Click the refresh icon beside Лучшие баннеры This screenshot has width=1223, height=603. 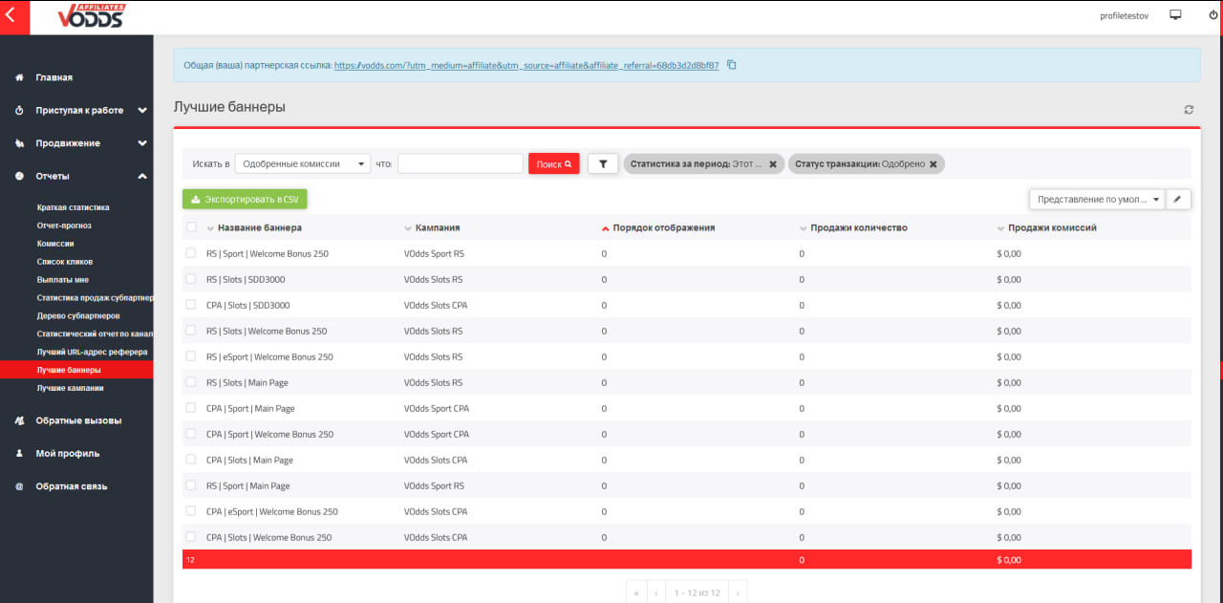1189,110
